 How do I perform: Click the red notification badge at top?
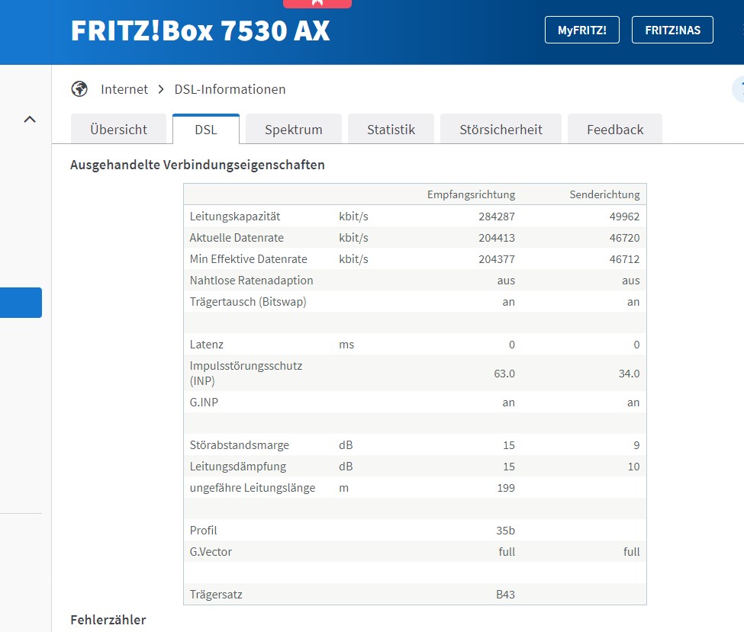click(317, 4)
